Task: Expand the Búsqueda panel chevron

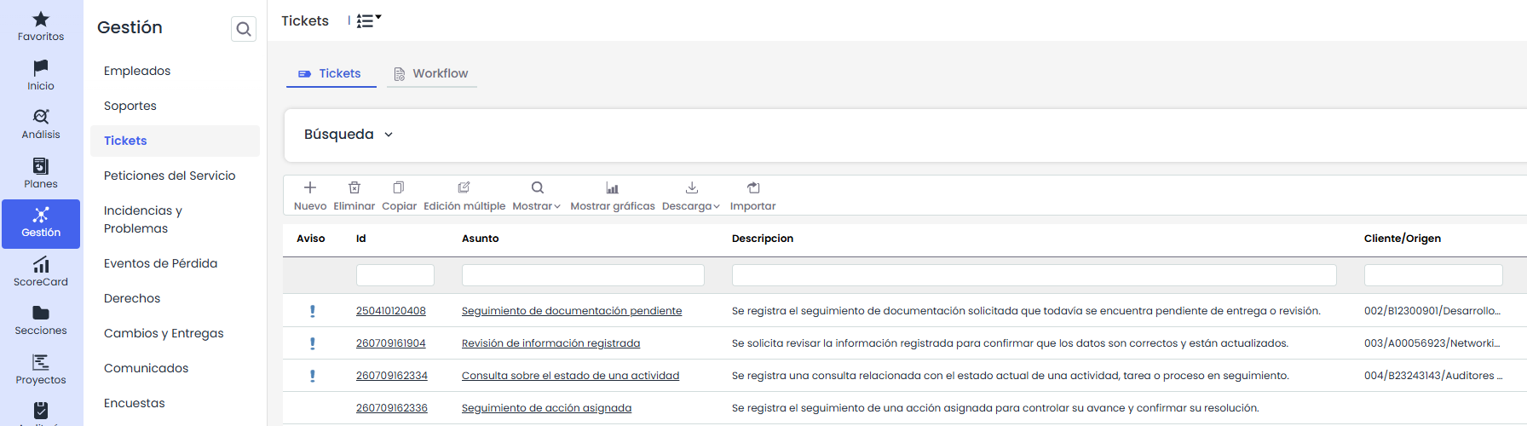Action: tap(389, 135)
